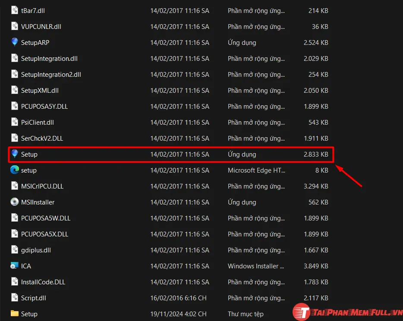The image size is (403, 321).
Task: Select the Script.dll file icon
Action: click(x=15, y=298)
